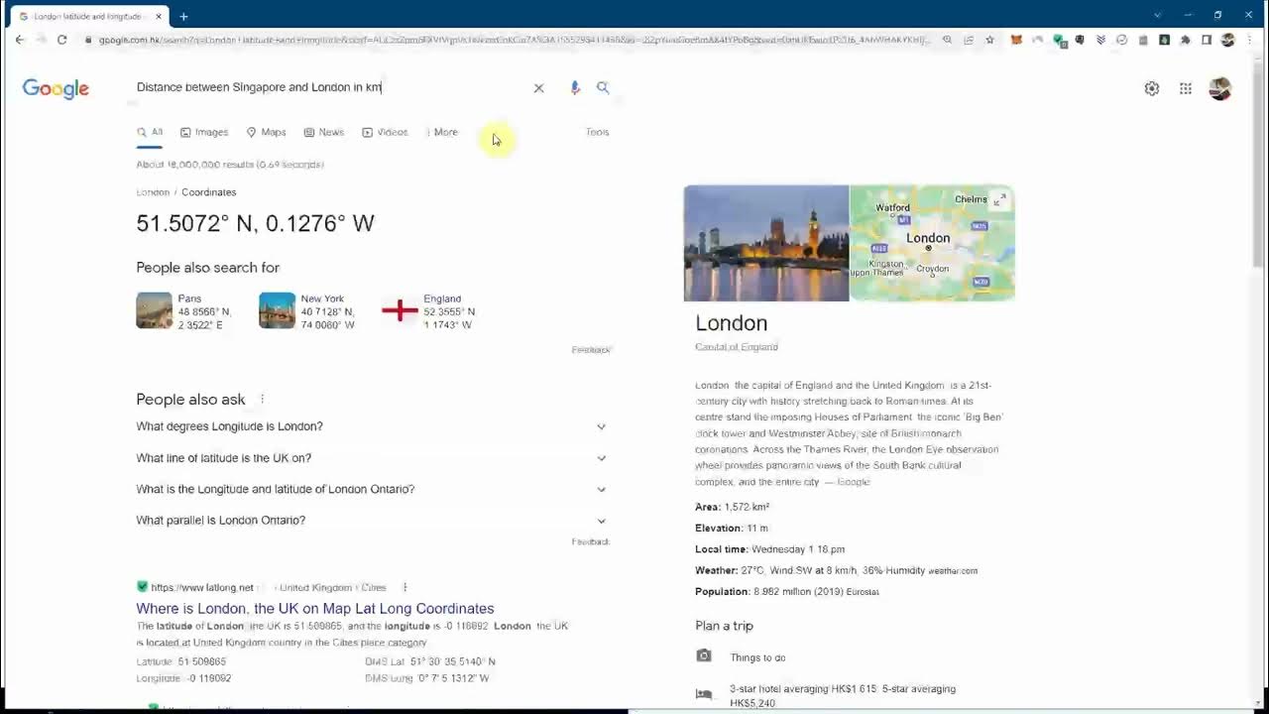Click Feedback under People also search for

(x=591, y=350)
